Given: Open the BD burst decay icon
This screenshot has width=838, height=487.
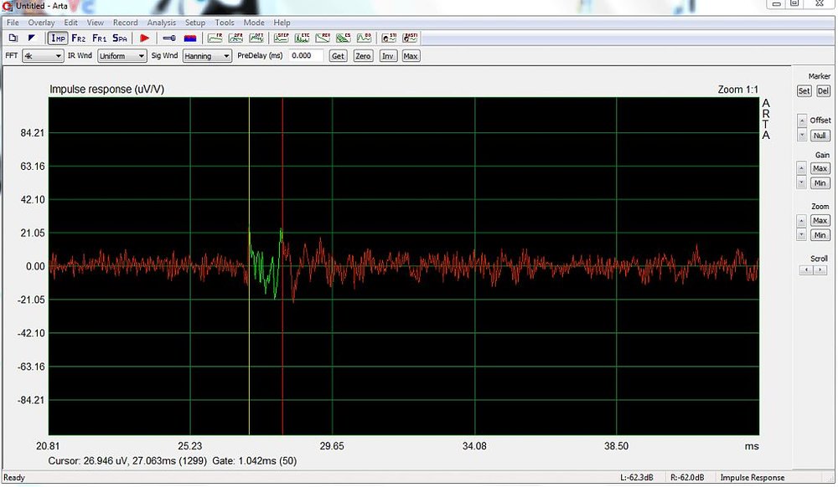Looking at the screenshot, I should click(x=364, y=38).
